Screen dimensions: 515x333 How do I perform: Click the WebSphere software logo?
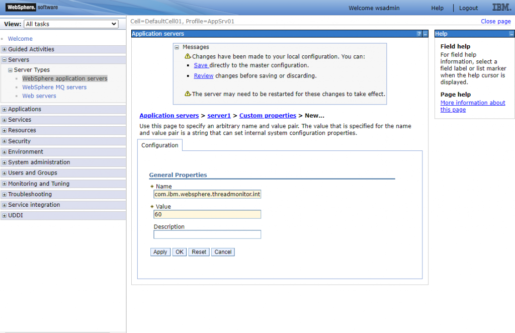coord(32,7)
